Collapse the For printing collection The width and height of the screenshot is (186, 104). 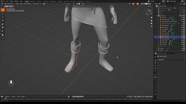point(157,16)
